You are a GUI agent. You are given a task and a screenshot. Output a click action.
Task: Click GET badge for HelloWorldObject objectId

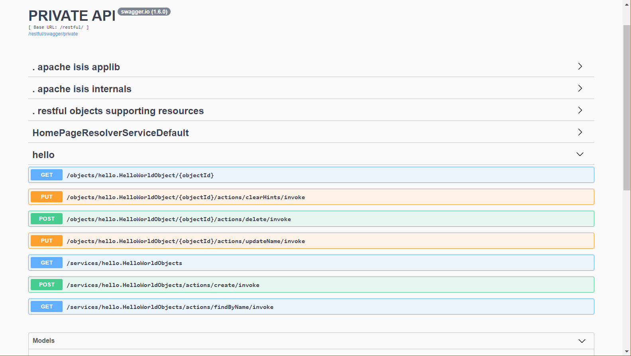47,175
